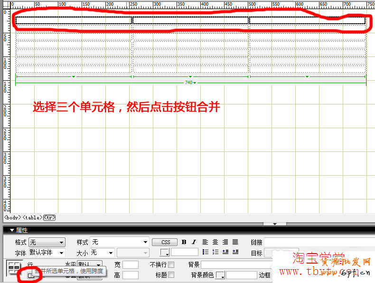Apply ordered list formatting

coord(215,252)
